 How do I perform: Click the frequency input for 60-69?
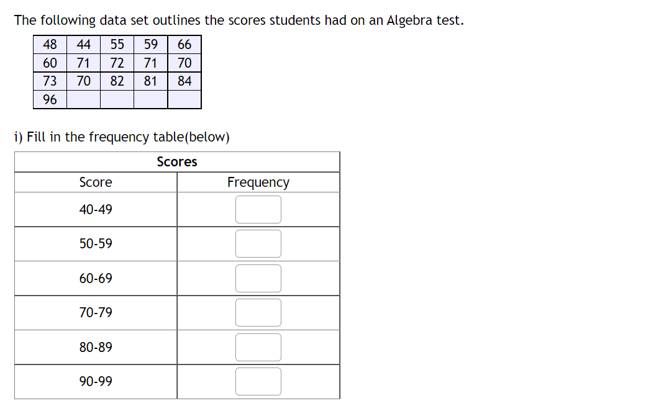[258, 277]
